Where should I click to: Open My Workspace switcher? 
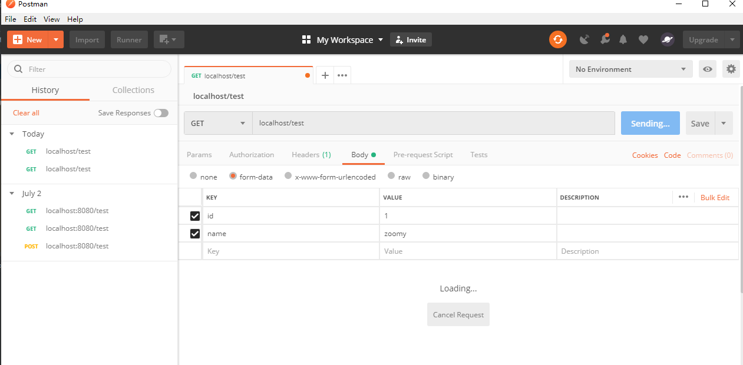[x=350, y=39]
